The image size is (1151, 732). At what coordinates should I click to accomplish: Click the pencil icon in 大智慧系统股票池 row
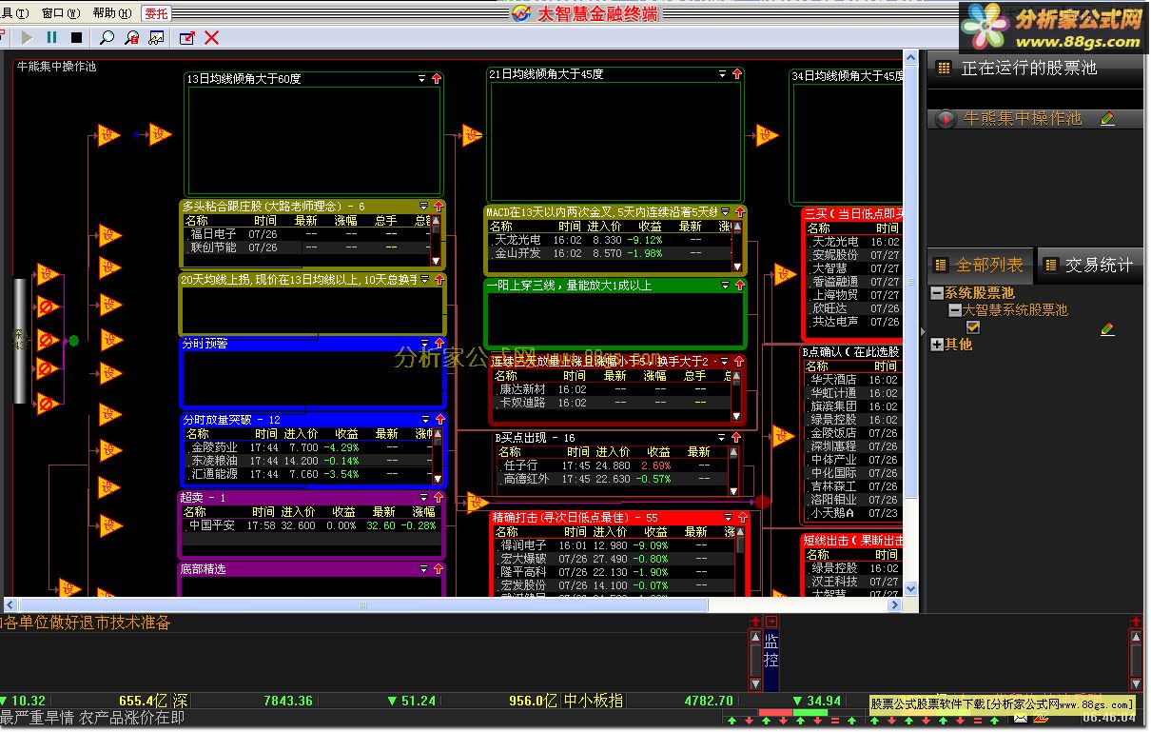pyautogui.click(x=1107, y=328)
